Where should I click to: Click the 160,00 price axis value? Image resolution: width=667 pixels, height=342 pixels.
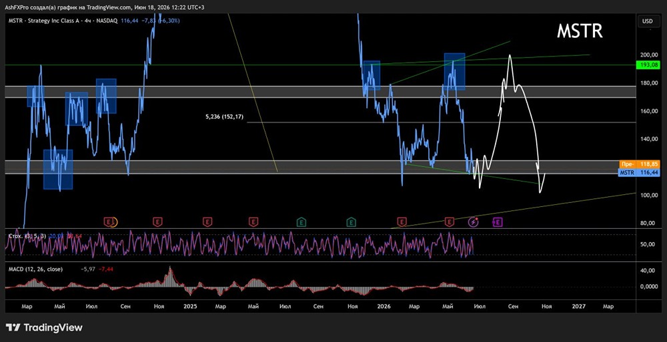[x=649, y=111]
